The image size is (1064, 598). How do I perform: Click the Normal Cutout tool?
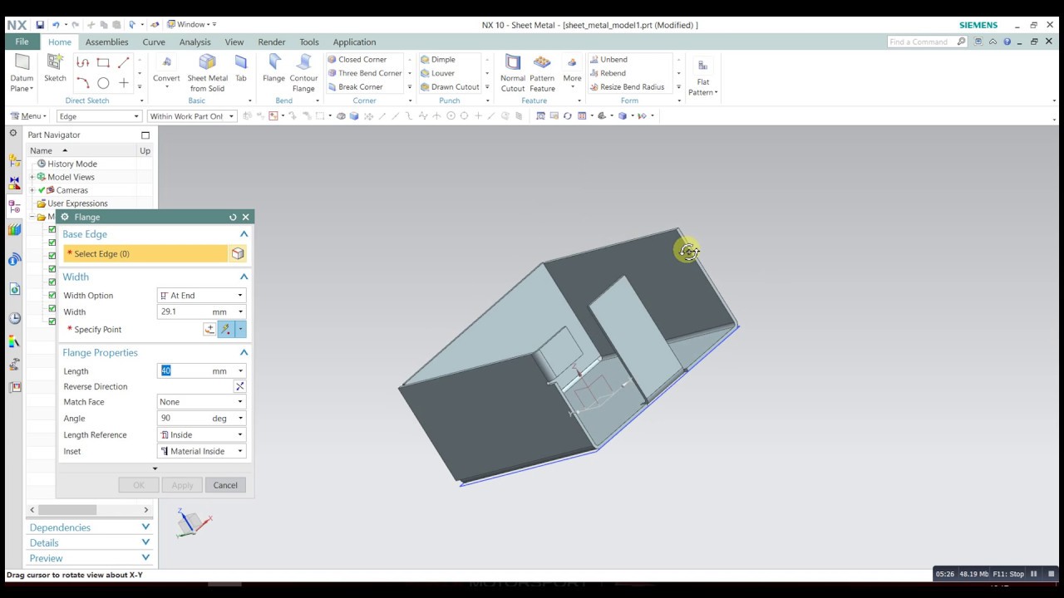[x=513, y=73]
